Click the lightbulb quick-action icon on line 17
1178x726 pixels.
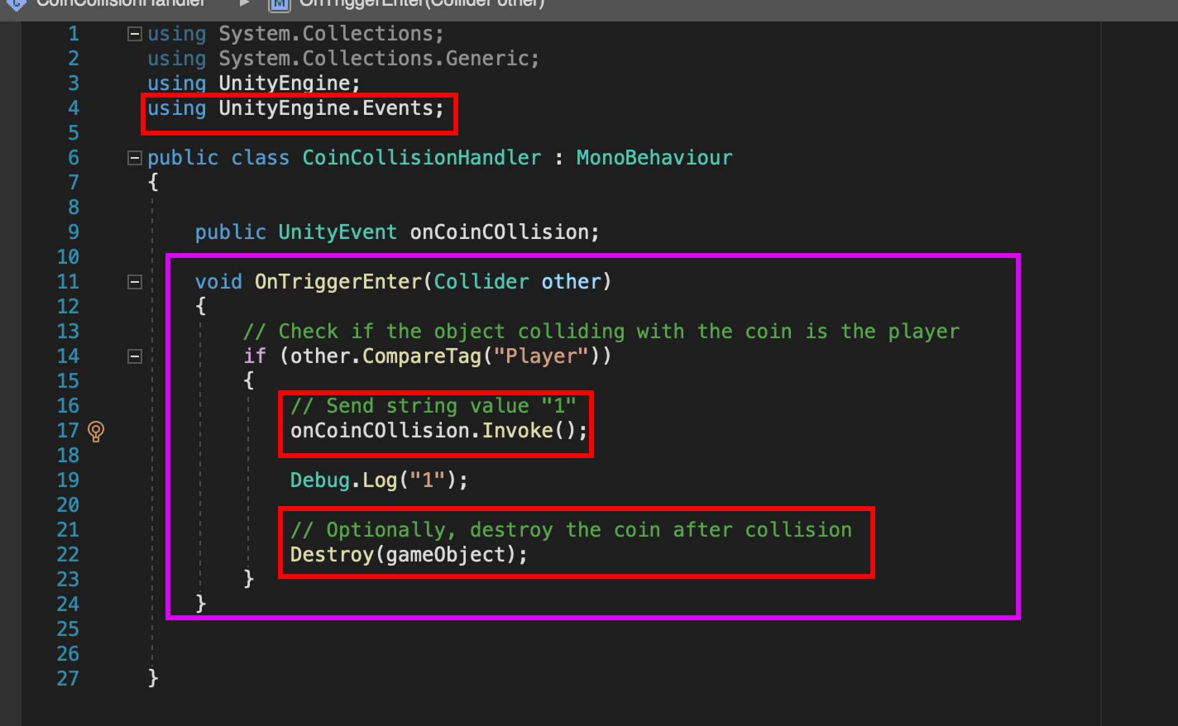click(95, 431)
